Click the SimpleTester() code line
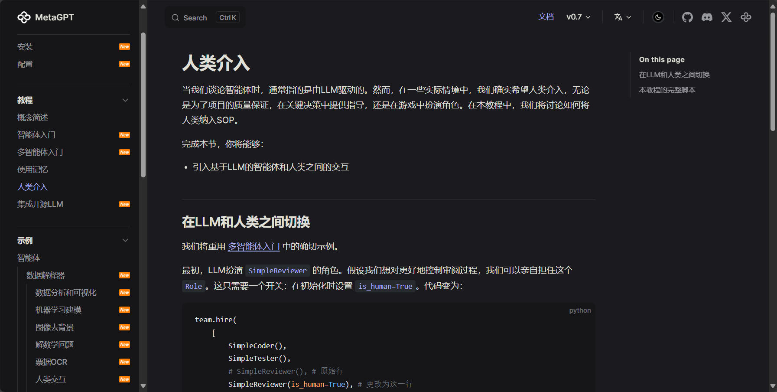This screenshot has height=392, width=777. [x=260, y=358]
